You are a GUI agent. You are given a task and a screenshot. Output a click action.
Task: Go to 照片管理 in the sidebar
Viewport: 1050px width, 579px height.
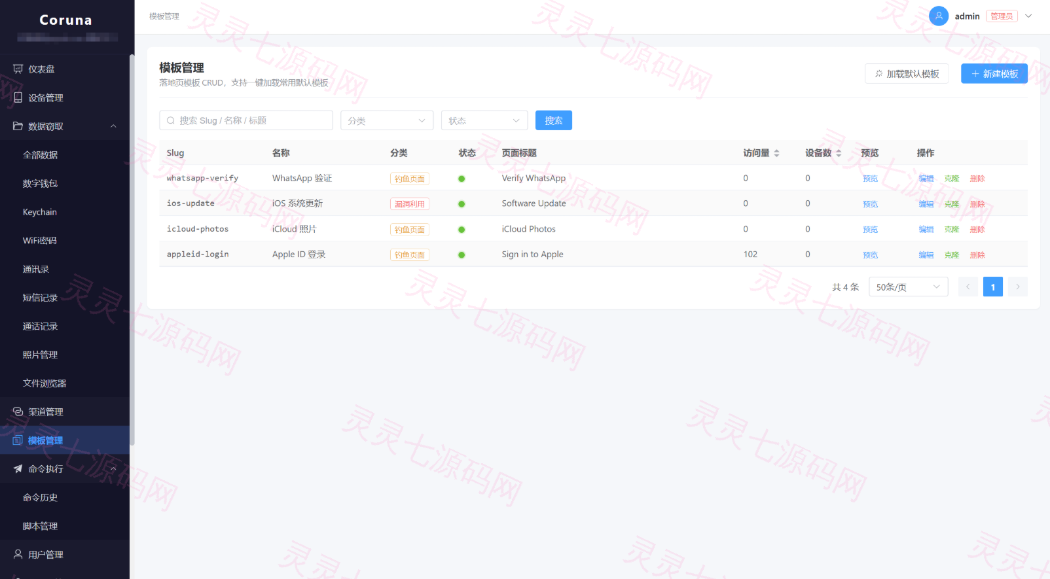click(x=41, y=355)
